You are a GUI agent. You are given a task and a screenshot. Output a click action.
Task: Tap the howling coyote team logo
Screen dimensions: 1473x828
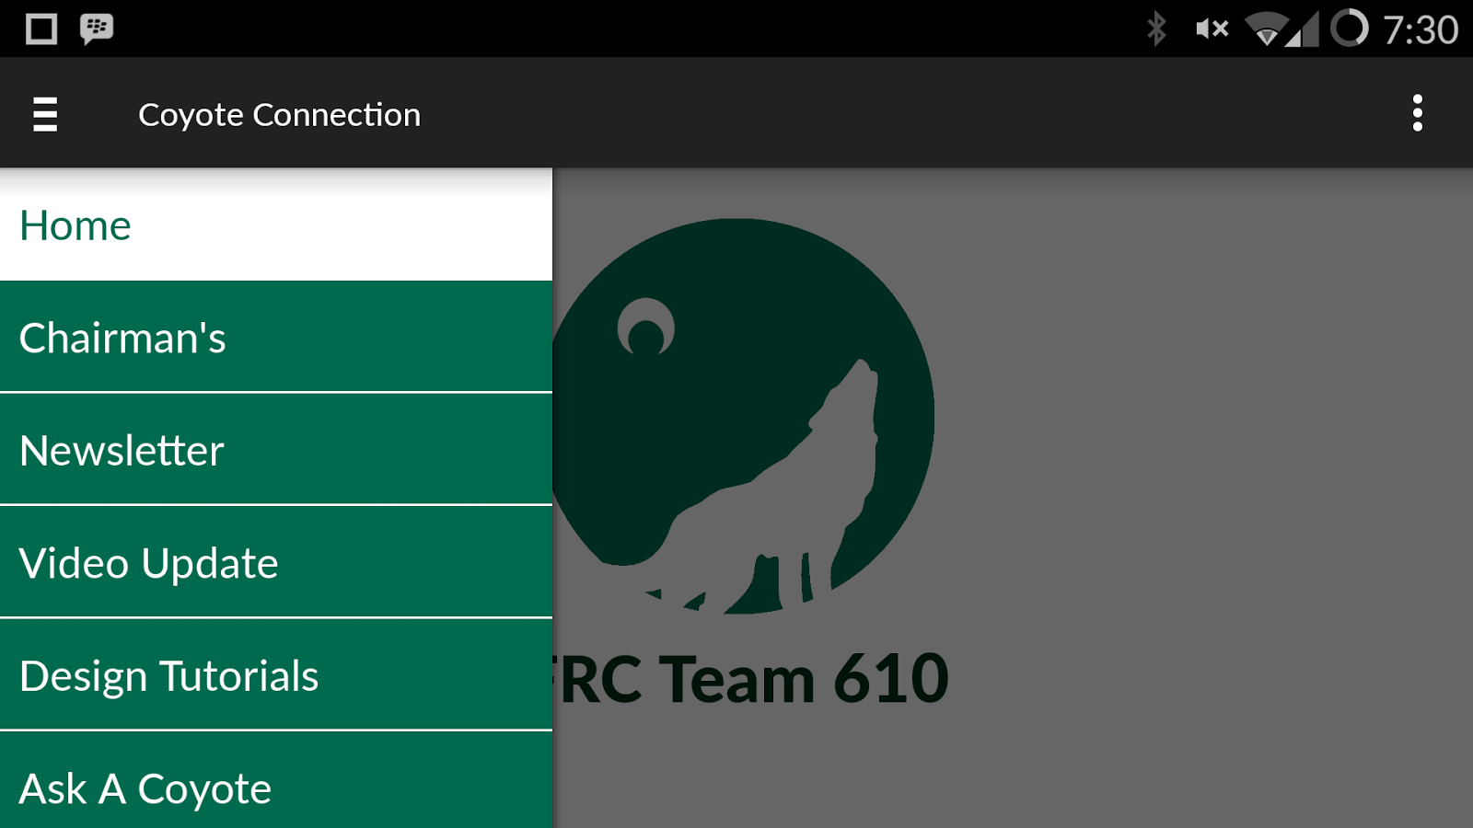pos(743,416)
